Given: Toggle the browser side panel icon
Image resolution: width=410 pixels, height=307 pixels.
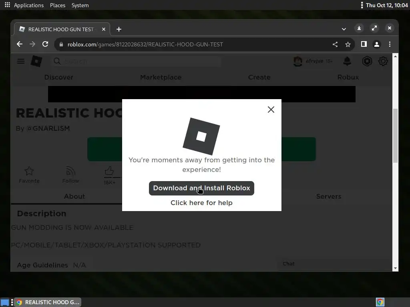Looking at the screenshot, I should tap(364, 44).
